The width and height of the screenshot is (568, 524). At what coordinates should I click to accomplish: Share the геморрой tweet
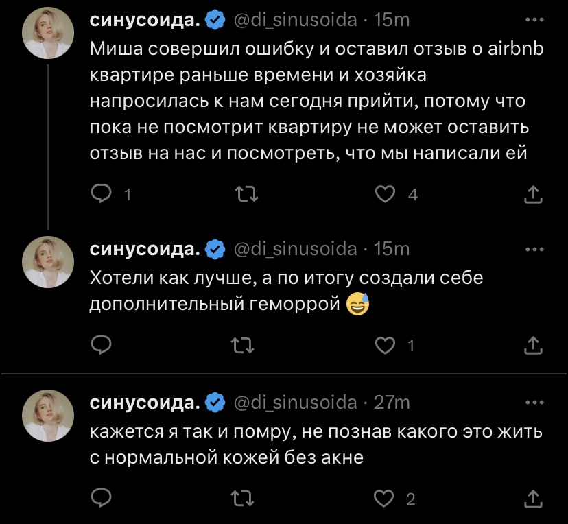pos(532,346)
